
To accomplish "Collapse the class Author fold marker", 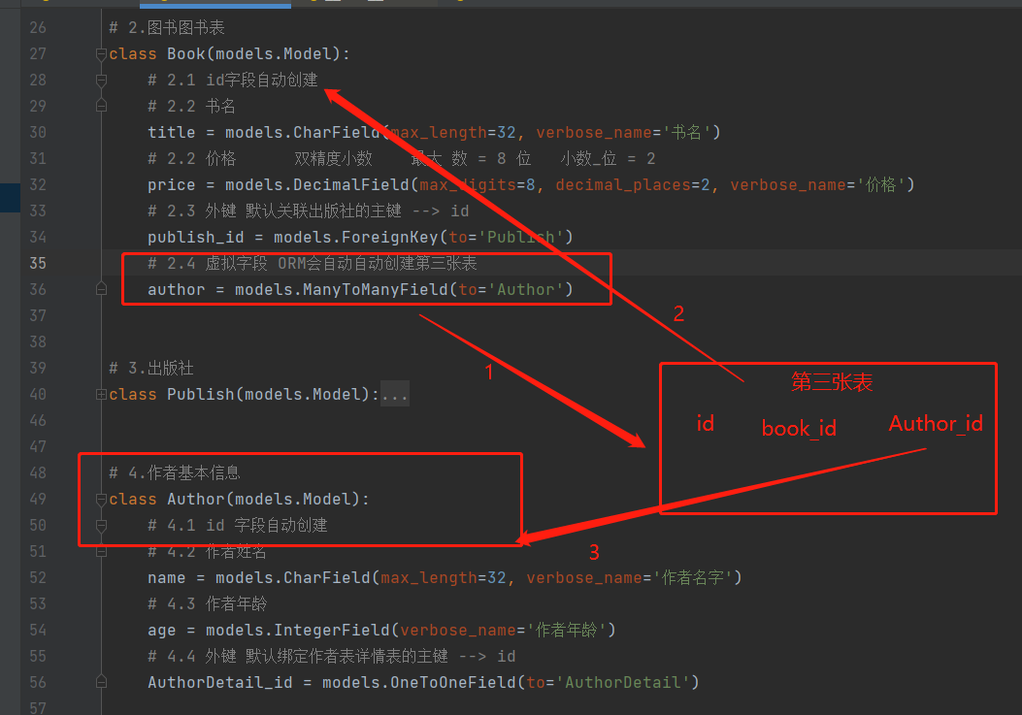I will pos(101,500).
